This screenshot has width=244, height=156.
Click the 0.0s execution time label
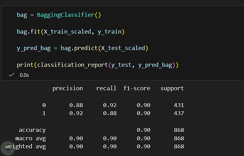(x=24, y=75)
